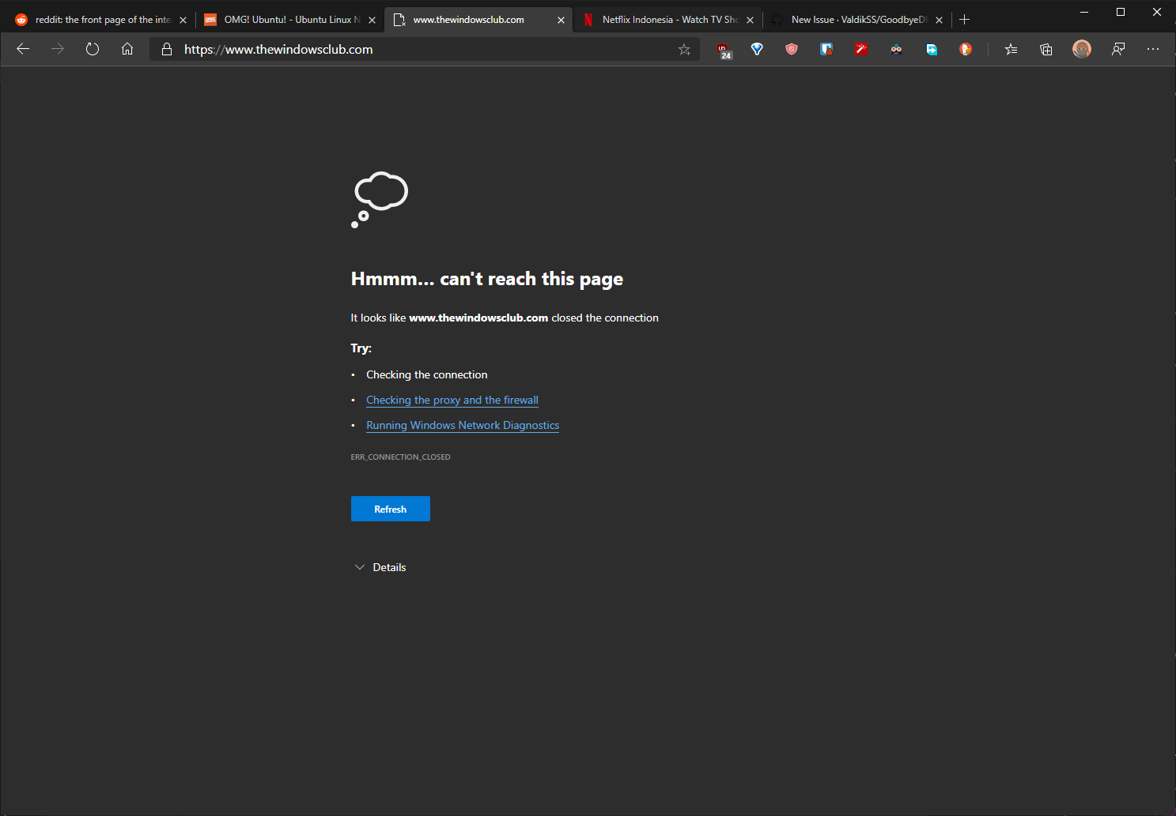Switch to the reddit front page tab
The image size is (1176, 816).
pos(101,20)
